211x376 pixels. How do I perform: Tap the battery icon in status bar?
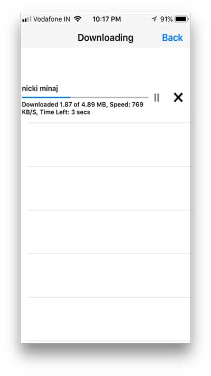coord(182,19)
